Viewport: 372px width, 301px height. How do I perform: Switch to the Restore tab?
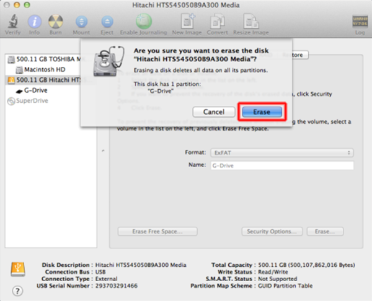coord(293,55)
